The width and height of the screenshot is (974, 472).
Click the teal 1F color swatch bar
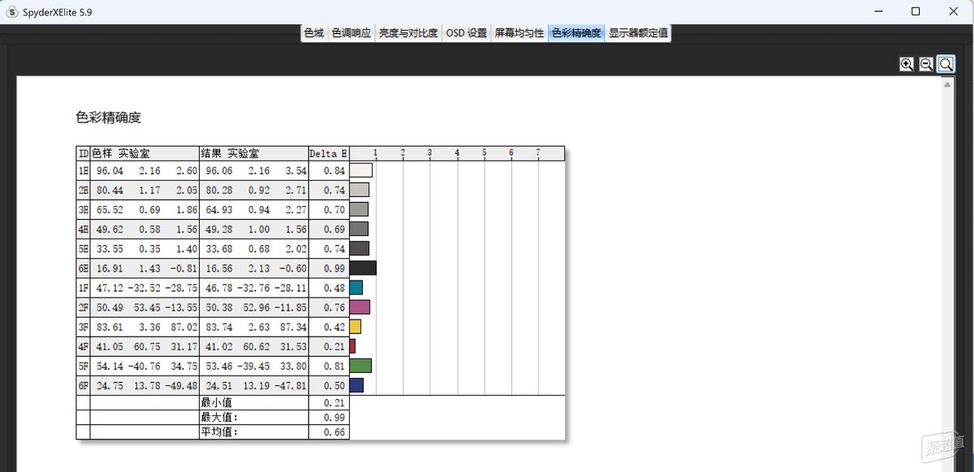(x=356, y=287)
